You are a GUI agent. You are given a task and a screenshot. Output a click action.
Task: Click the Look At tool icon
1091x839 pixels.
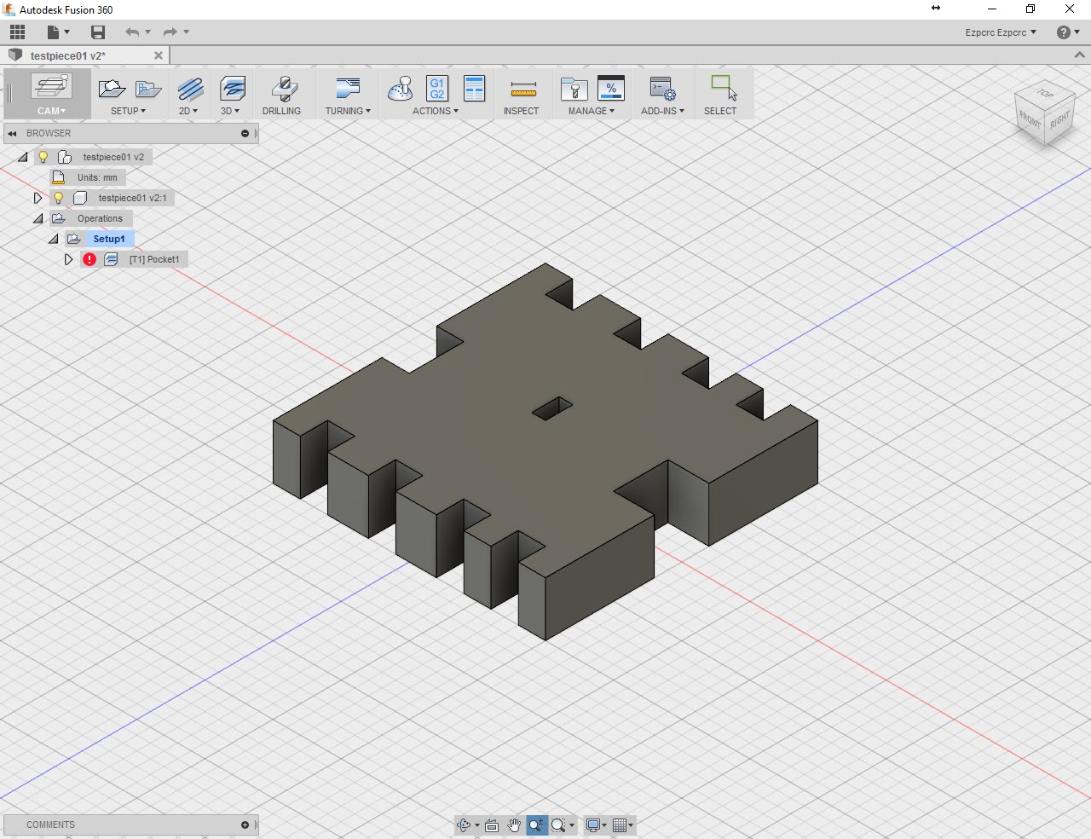(492, 825)
